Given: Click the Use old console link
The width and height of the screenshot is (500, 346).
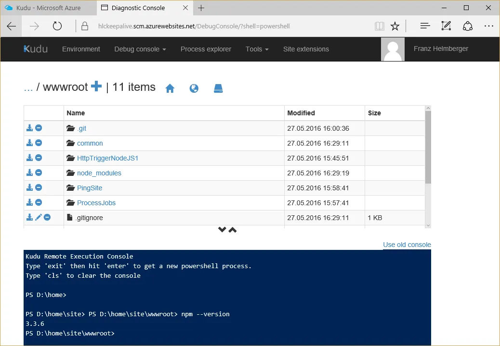Looking at the screenshot, I should click(x=407, y=245).
